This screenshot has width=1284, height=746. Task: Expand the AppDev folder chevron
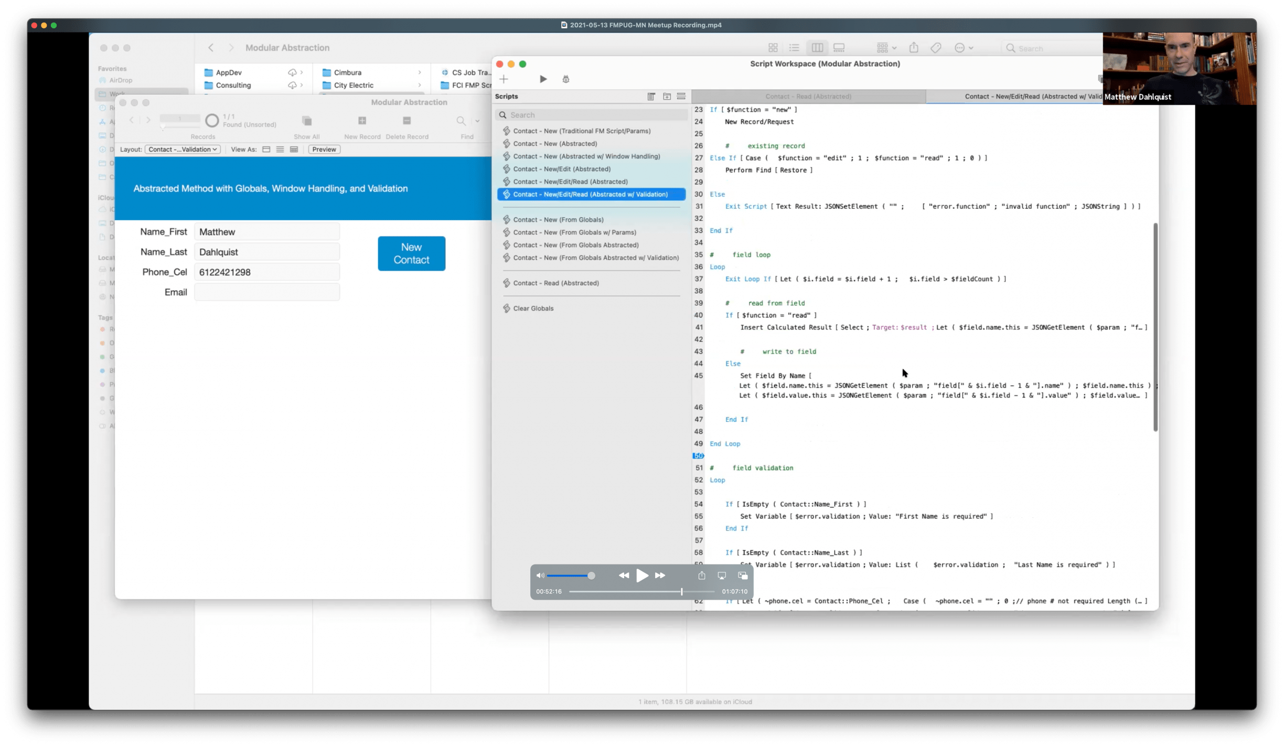tap(302, 72)
